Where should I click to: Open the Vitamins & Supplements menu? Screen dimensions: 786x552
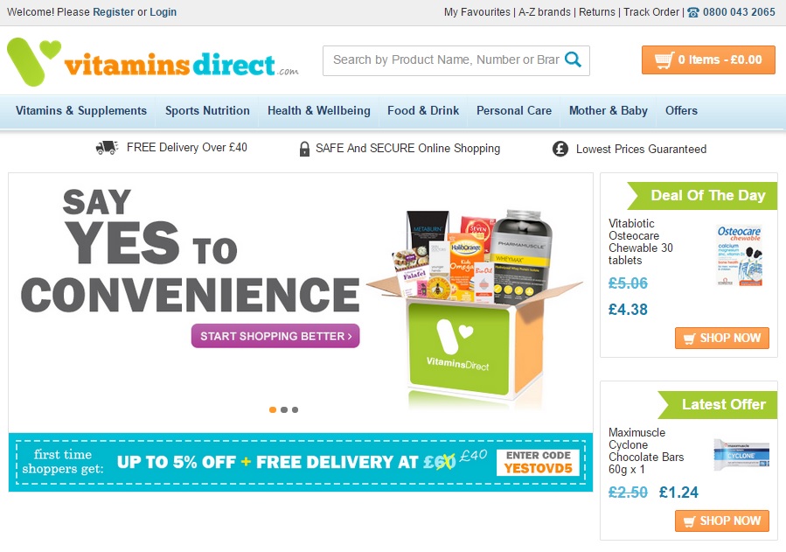pyautogui.click(x=81, y=111)
